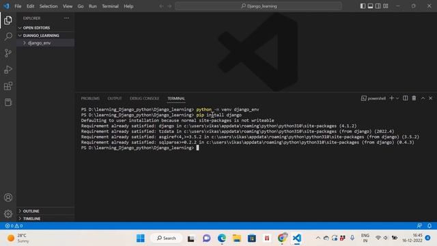Go back with the navigation arrow

coord(161,6)
